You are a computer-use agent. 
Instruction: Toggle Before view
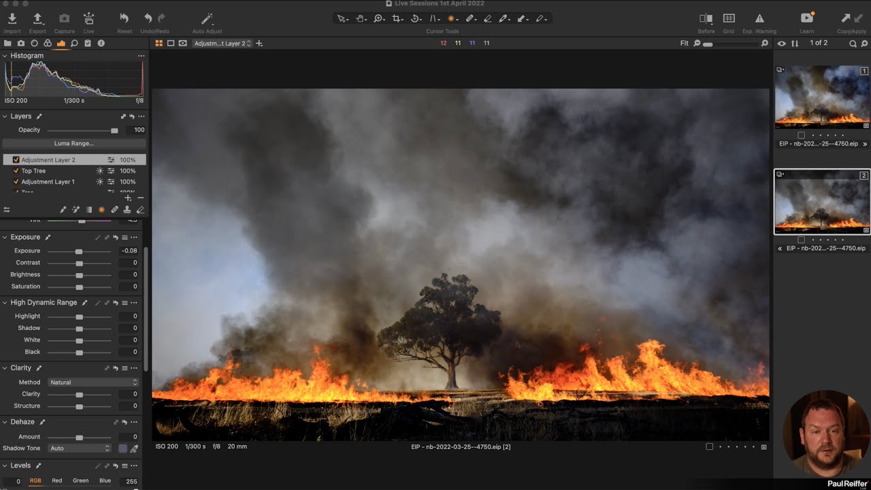pos(706,18)
